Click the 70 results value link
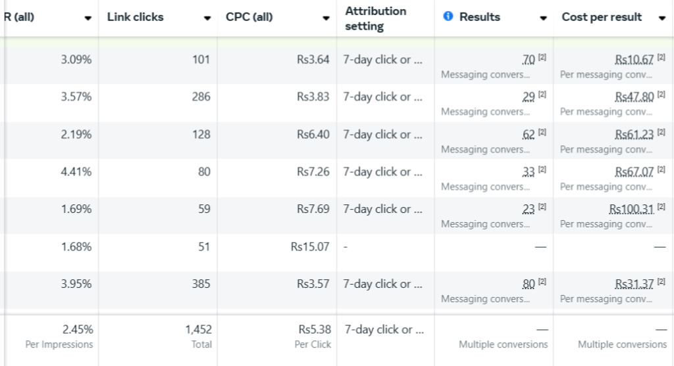 (529, 60)
